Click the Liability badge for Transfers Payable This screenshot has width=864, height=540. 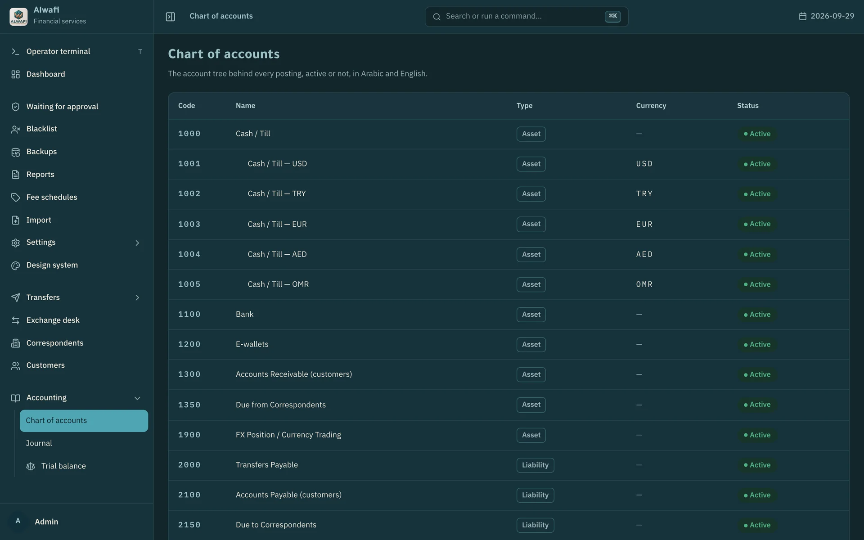point(535,465)
